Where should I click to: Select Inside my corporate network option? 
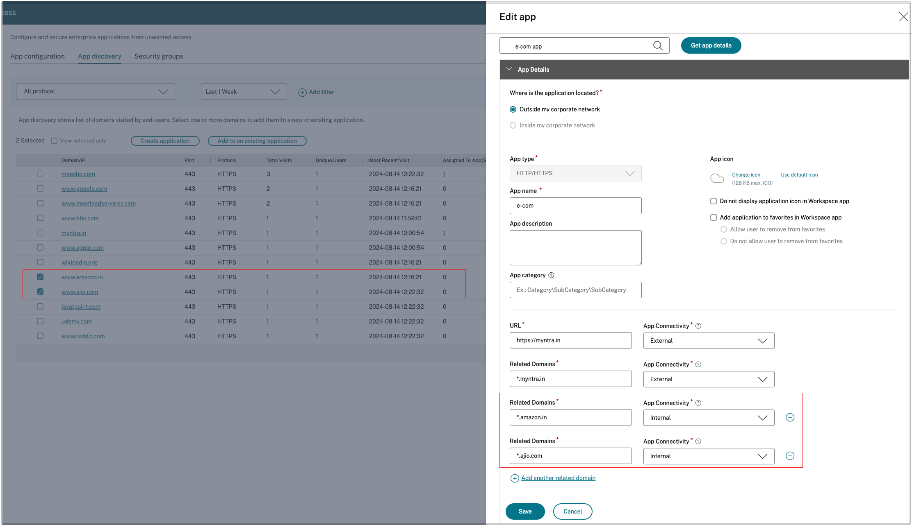pyautogui.click(x=513, y=125)
